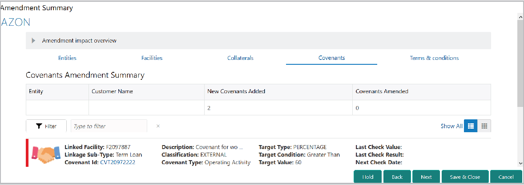524x185 pixels.
Task: Go to the Collaterals tab
Action: point(240,58)
